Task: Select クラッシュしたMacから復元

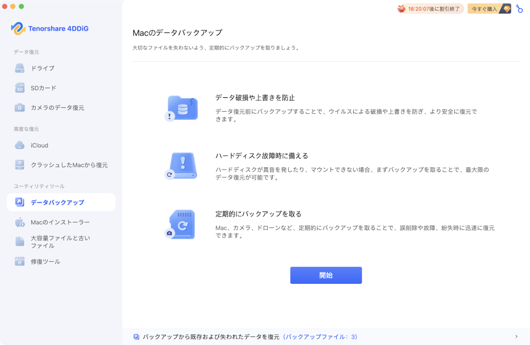Action: [x=61, y=165]
